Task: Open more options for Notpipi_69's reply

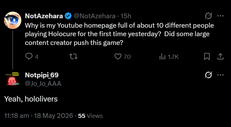Action: point(221,75)
